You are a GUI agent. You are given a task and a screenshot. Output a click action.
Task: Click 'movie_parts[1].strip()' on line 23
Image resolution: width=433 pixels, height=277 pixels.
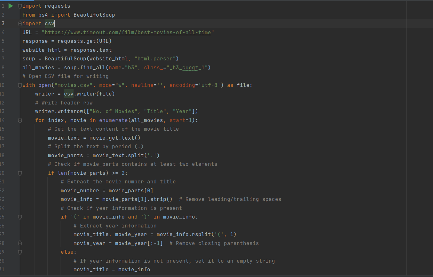point(138,199)
